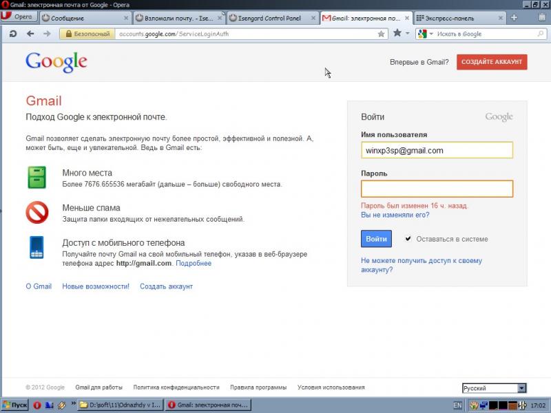
Task: Launch Opera from the quick launch icon
Action: tap(37, 405)
